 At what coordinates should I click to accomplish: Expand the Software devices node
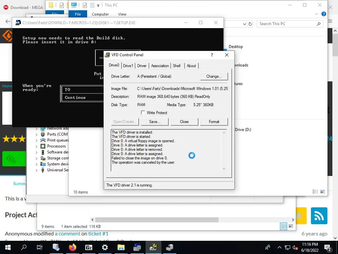pyautogui.click(x=36, y=152)
